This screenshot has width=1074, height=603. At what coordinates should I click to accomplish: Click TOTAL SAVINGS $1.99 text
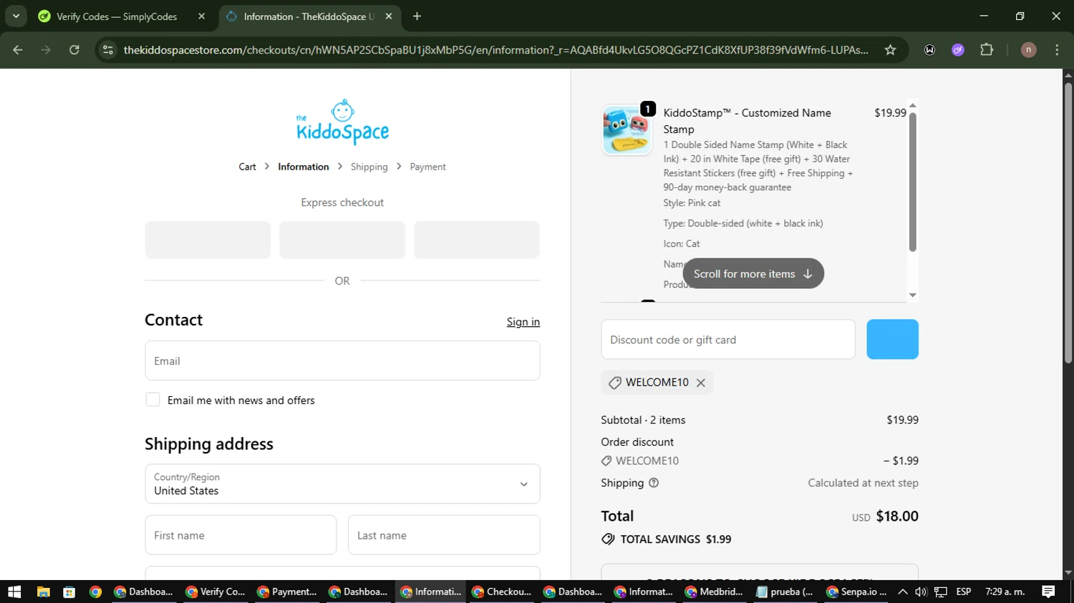(x=675, y=539)
